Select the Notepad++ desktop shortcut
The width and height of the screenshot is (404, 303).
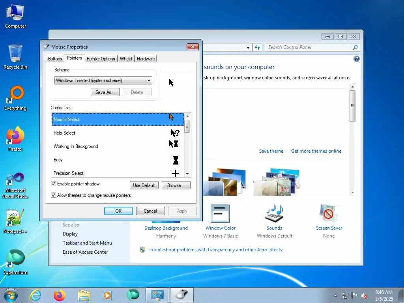pyautogui.click(x=15, y=221)
